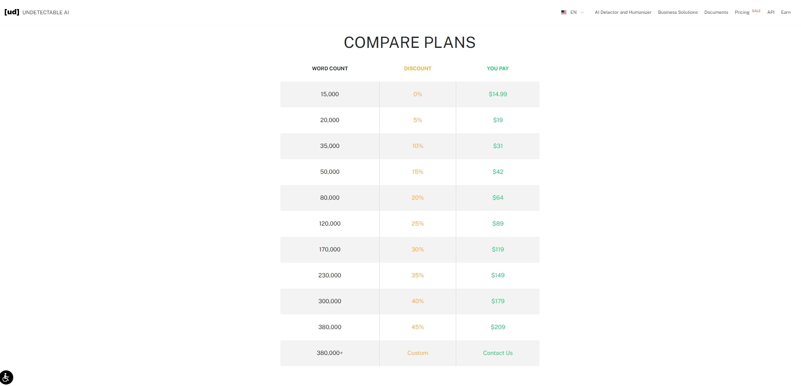Click the $19 price for 20,000 words
The height and width of the screenshot is (386, 801).
pyautogui.click(x=498, y=120)
